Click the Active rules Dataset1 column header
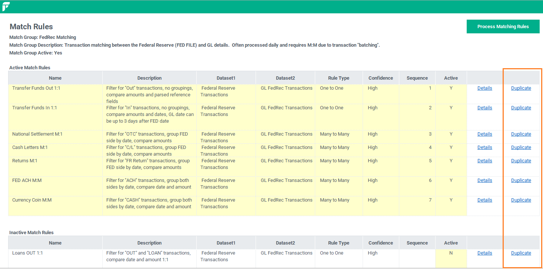The height and width of the screenshot is (269, 543). tap(226, 78)
